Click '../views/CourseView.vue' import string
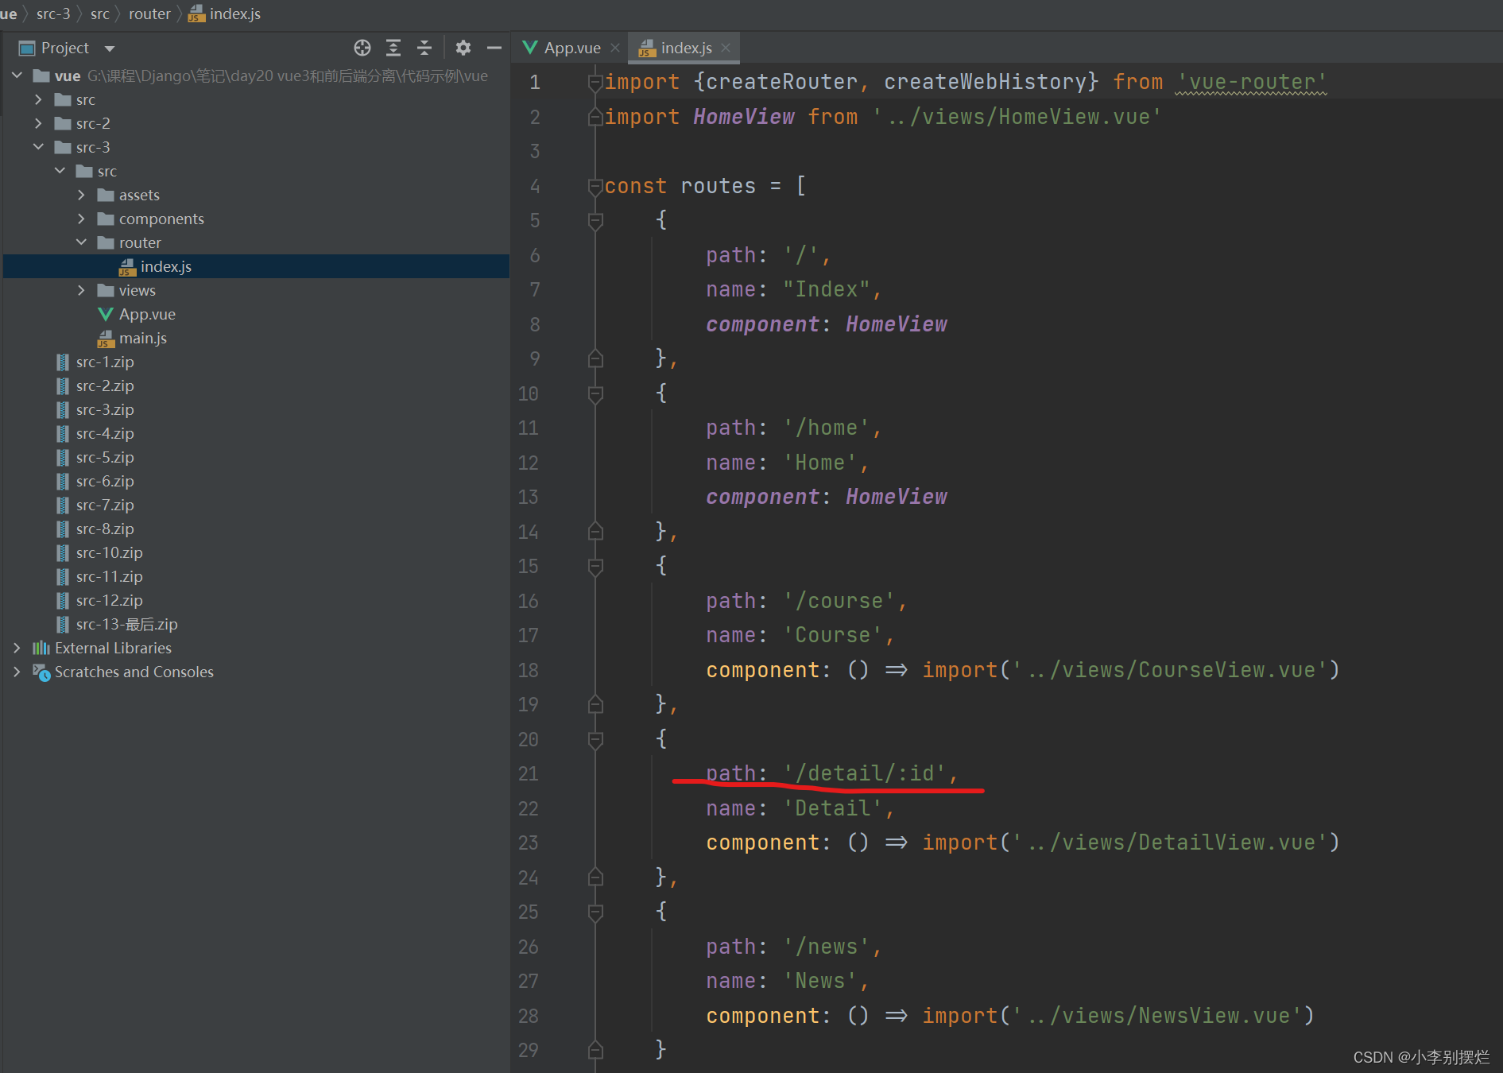Screen dimensions: 1503x1073 click(x=1170, y=670)
